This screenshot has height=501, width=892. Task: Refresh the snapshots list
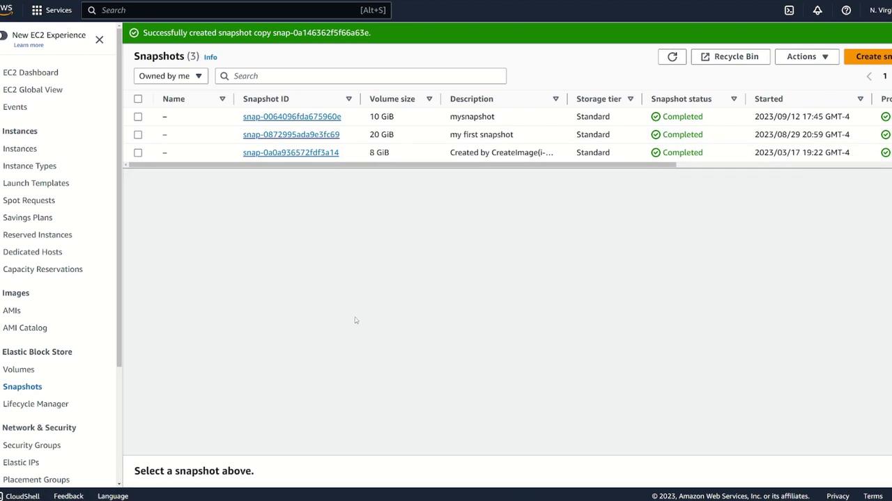[x=672, y=56]
